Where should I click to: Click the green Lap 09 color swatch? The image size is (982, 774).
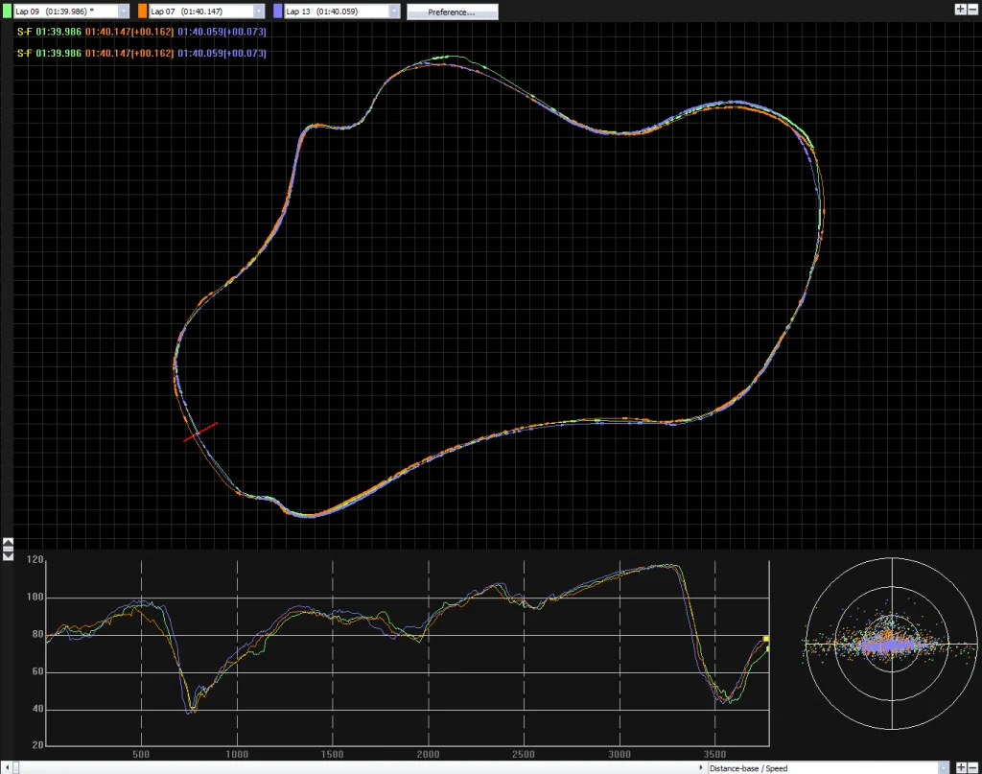coord(7,12)
